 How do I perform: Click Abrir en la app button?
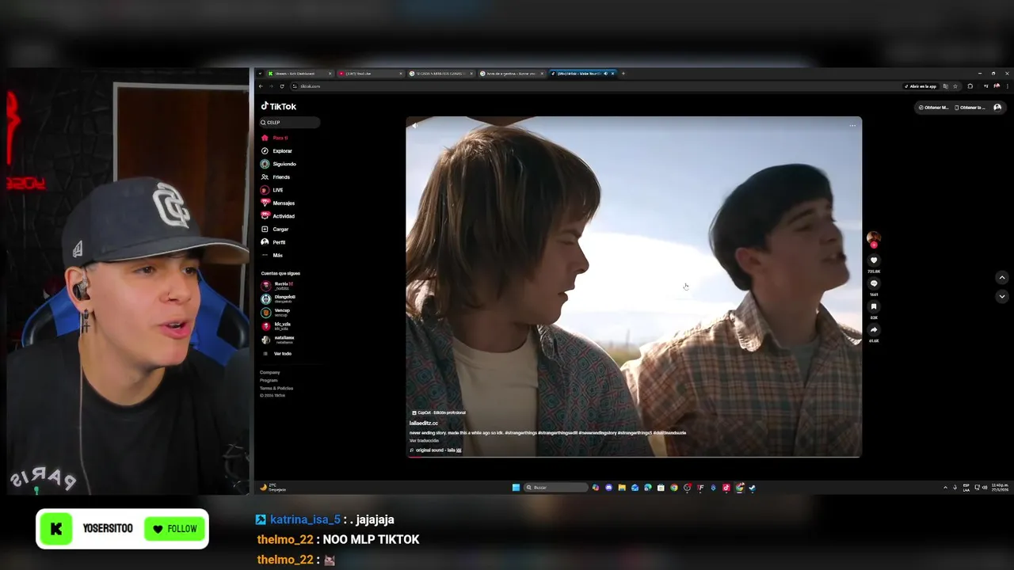pos(920,86)
